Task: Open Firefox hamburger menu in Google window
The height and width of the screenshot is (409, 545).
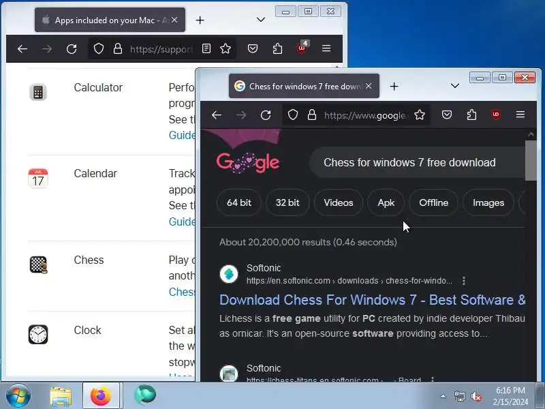Action: coord(520,115)
